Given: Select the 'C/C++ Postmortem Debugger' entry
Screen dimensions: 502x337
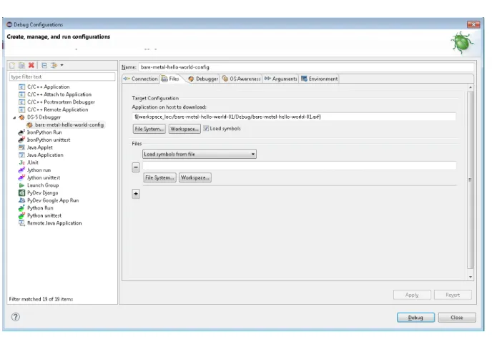Looking at the screenshot, I should (x=61, y=102).
